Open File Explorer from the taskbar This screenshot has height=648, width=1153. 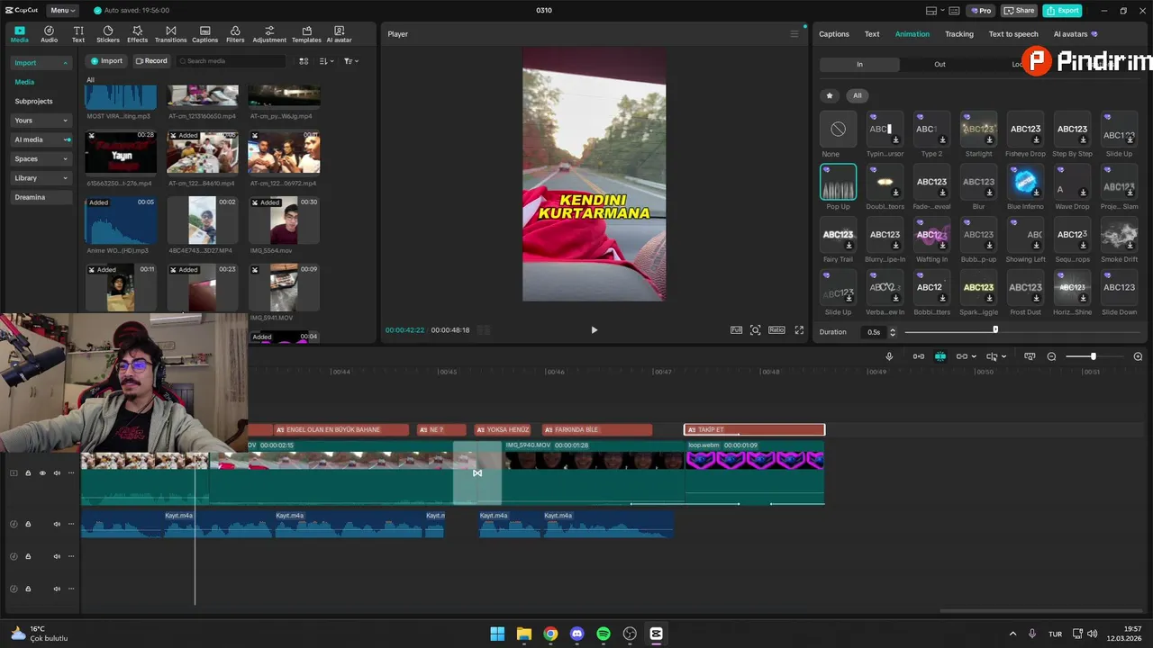point(524,634)
